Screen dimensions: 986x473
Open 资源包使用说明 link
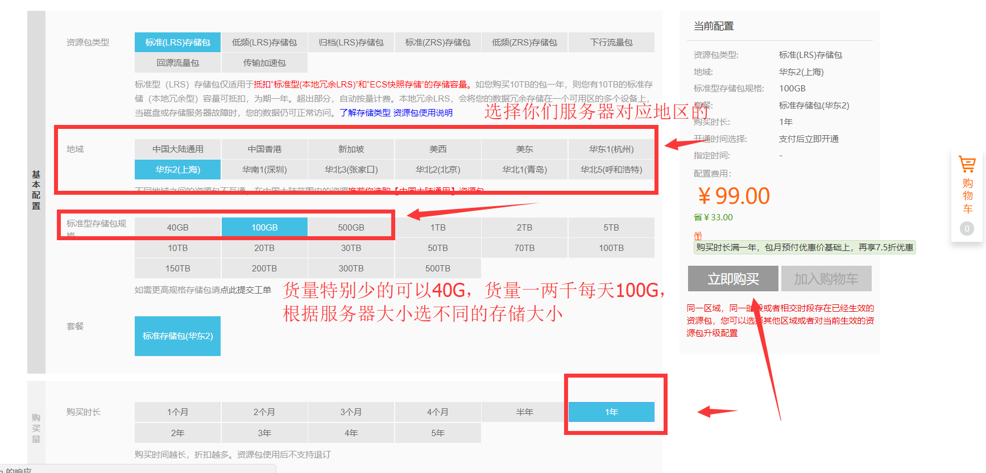423,113
